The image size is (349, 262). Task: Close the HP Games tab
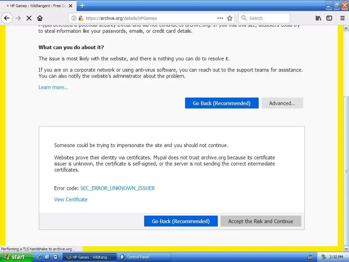(71, 6)
